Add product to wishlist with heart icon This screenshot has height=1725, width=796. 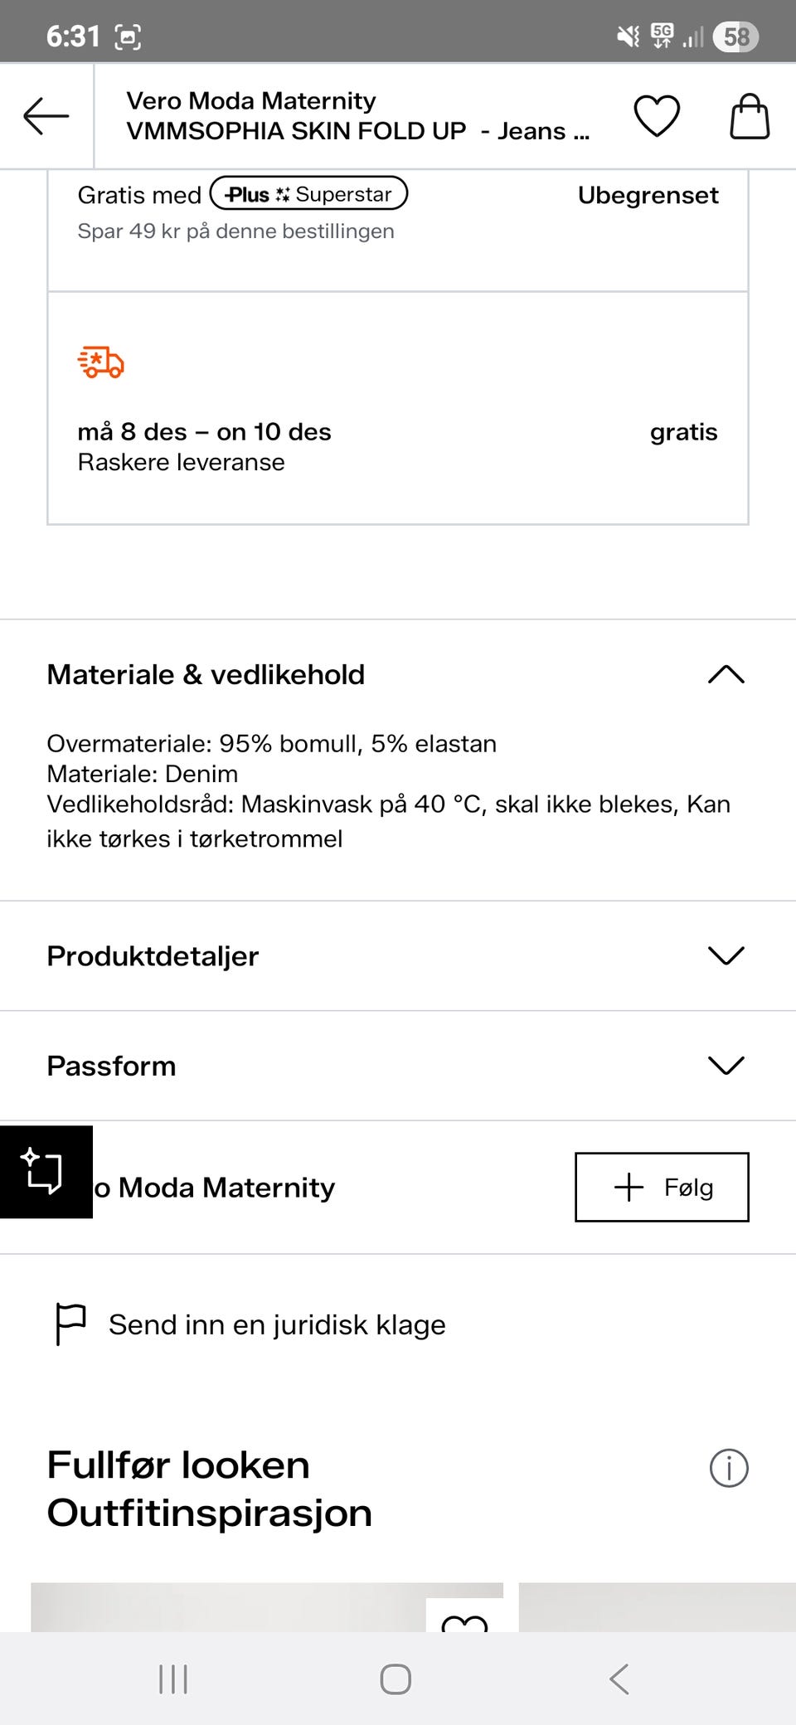click(657, 116)
